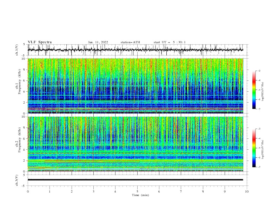The image size is (278, 215).
Task: Click the "-6" tick on ch.2 colorbar
Action: (x=259, y=157)
